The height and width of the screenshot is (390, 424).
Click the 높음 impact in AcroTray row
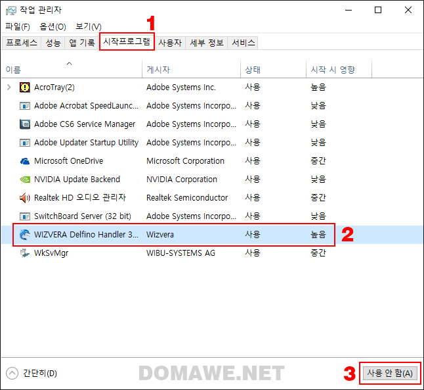(318, 87)
